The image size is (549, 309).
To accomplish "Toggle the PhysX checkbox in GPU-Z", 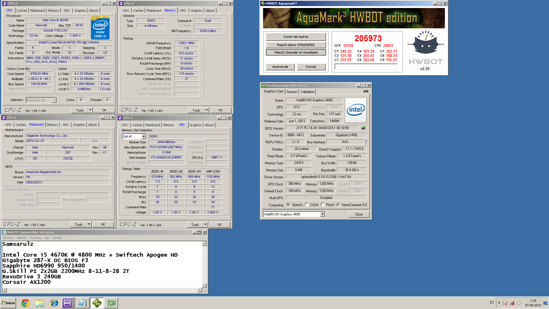I will pos(323,205).
